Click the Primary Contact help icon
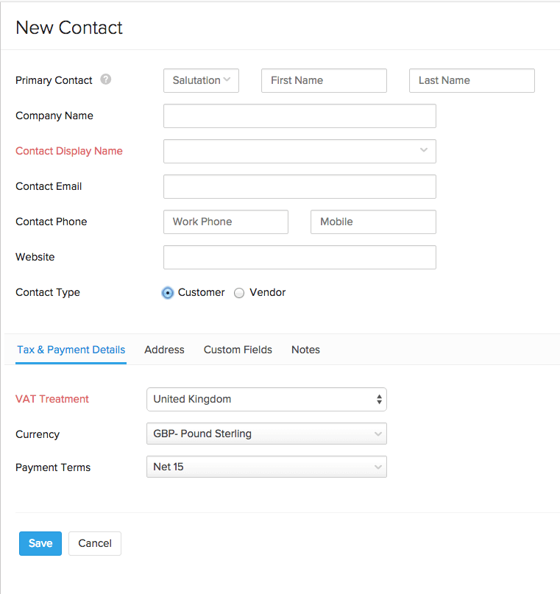Screen dimensions: 560x594 (106, 79)
